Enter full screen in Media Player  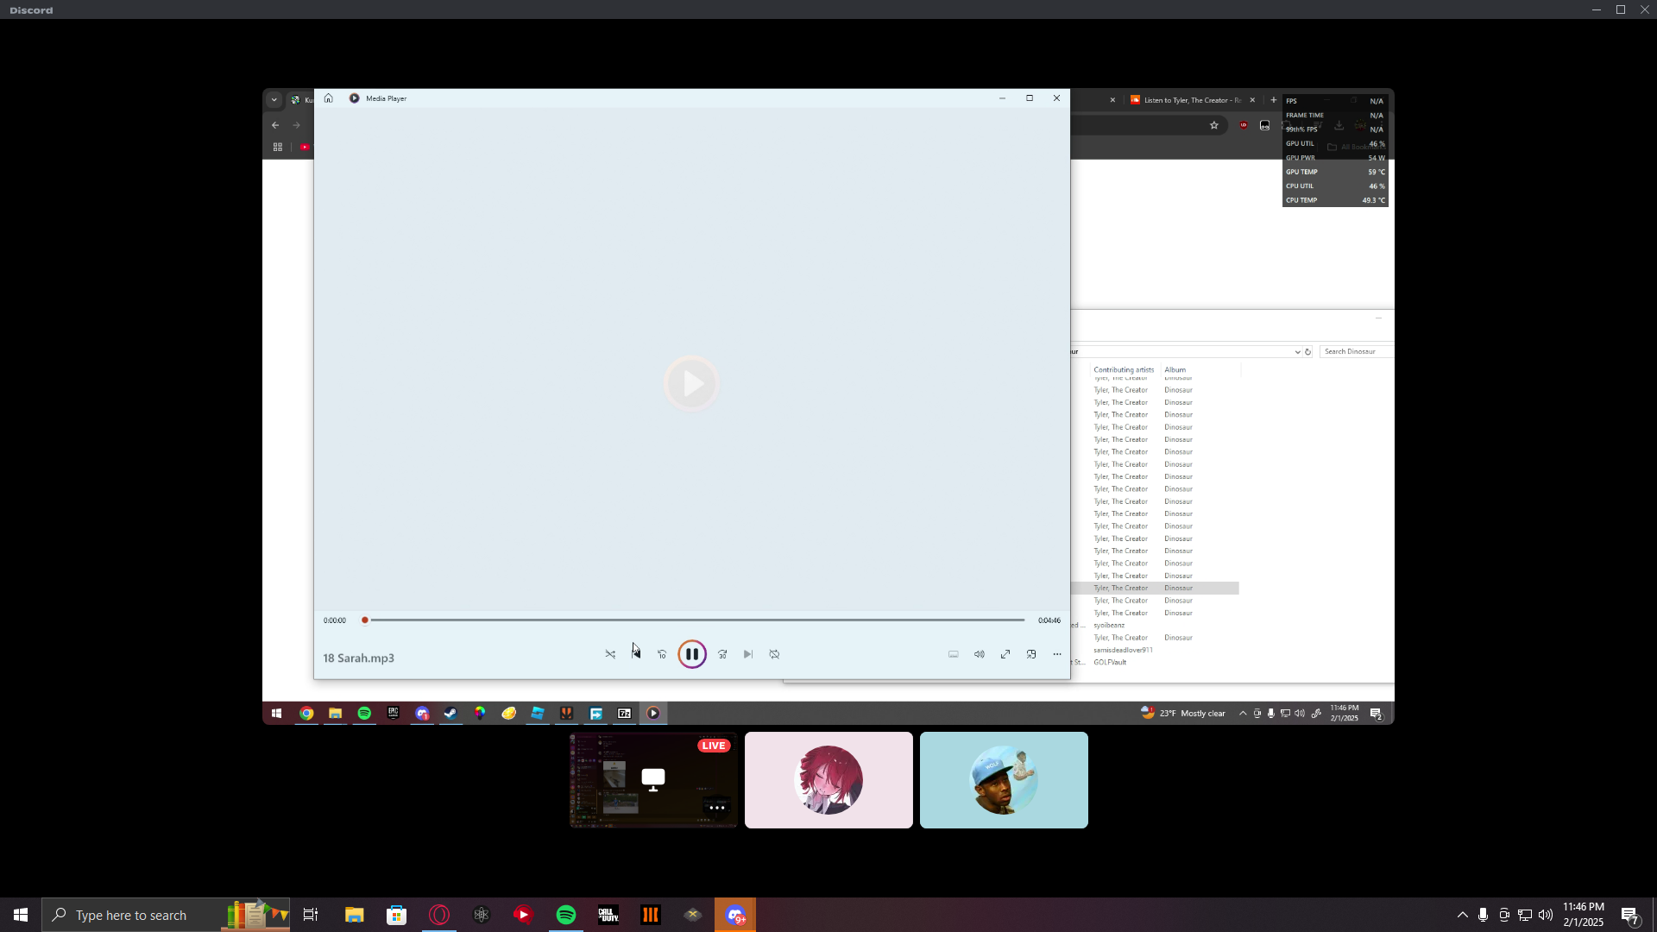coord(1005,654)
